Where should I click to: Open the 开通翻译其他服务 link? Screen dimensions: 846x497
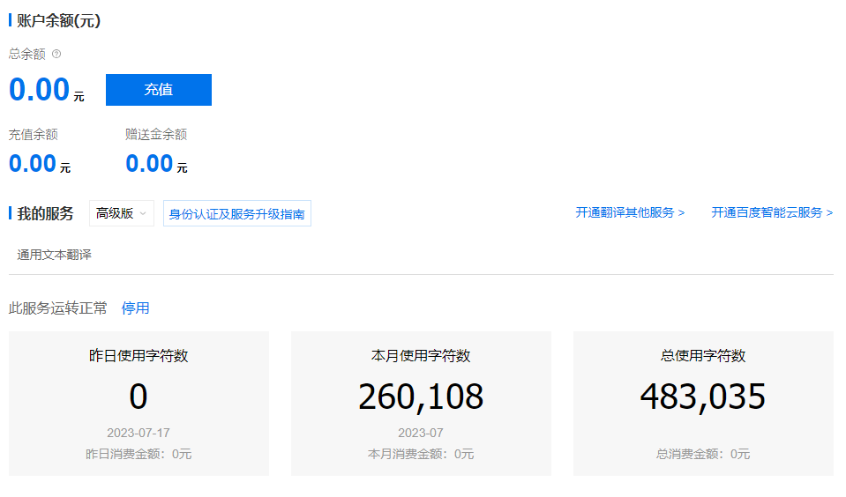pyautogui.click(x=630, y=212)
